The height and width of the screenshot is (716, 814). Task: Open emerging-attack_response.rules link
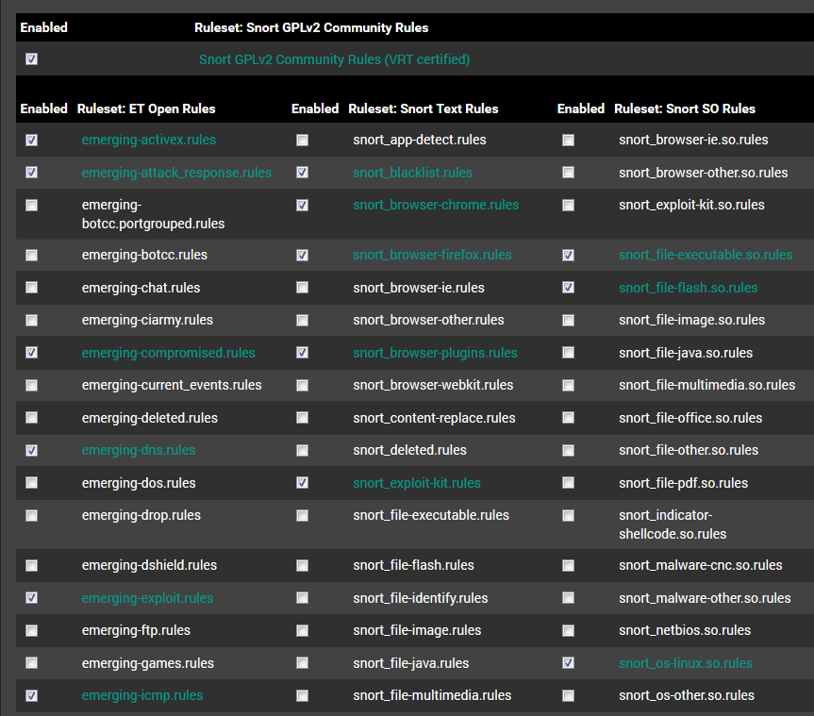click(176, 173)
